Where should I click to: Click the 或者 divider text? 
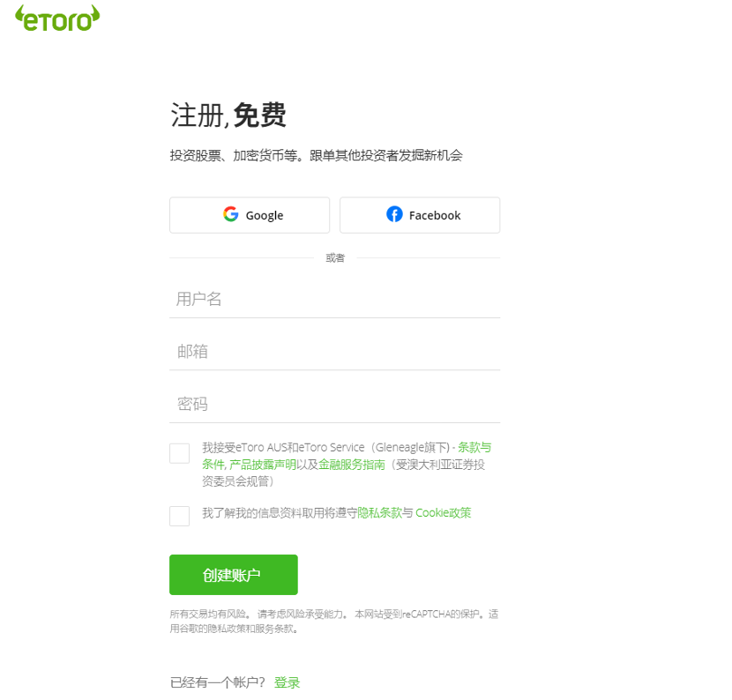tap(335, 258)
